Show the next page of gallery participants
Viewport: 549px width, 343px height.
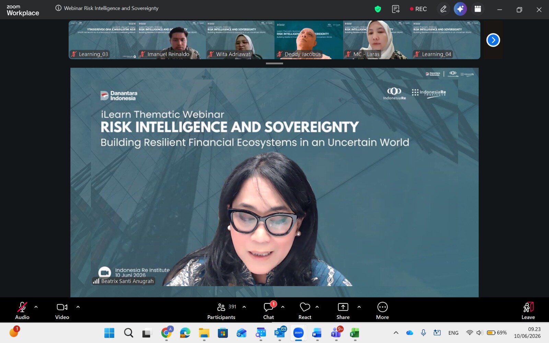(493, 40)
